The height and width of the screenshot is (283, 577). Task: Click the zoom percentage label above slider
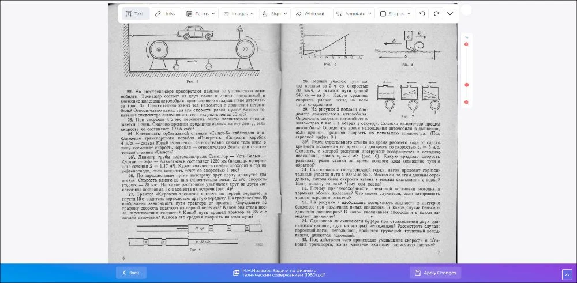click(466, 37)
